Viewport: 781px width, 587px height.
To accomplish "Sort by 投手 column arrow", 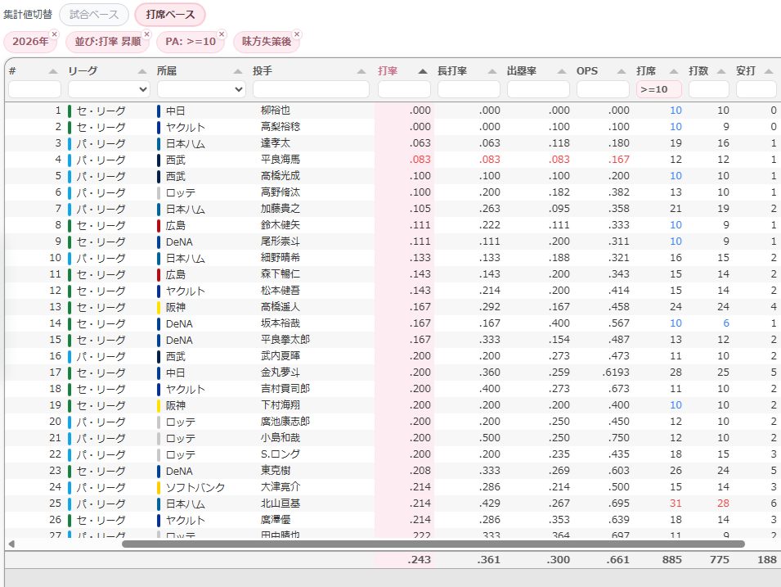I will click(361, 71).
